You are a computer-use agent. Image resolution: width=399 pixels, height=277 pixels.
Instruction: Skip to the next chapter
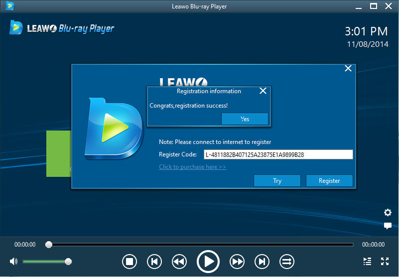point(262,262)
